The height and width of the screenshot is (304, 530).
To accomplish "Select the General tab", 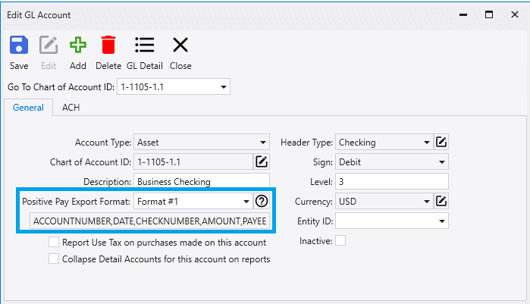I will pyautogui.click(x=28, y=108).
